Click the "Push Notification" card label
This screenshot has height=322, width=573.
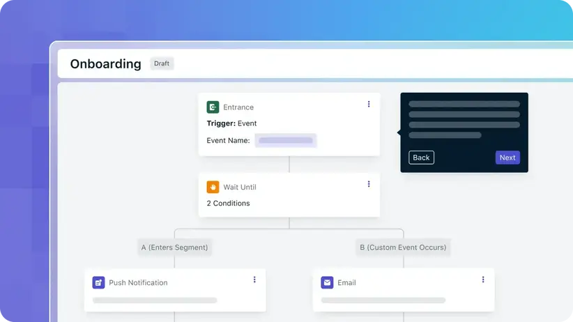coord(138,282)
